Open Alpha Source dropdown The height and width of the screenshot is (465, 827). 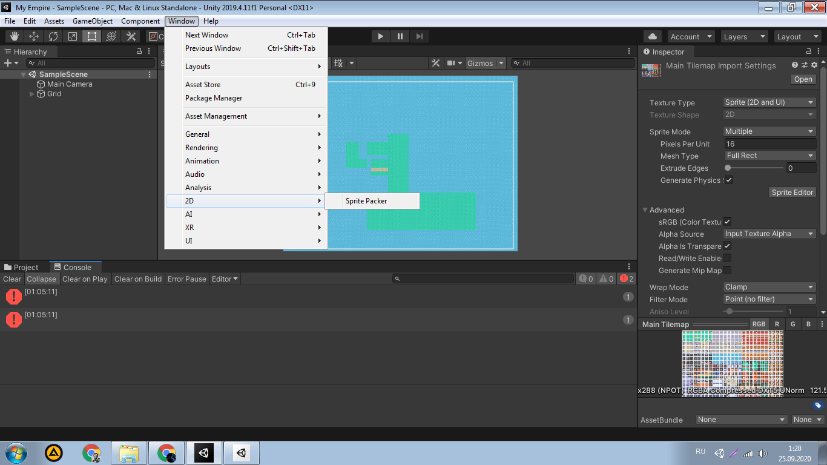[x=769, y=234]
